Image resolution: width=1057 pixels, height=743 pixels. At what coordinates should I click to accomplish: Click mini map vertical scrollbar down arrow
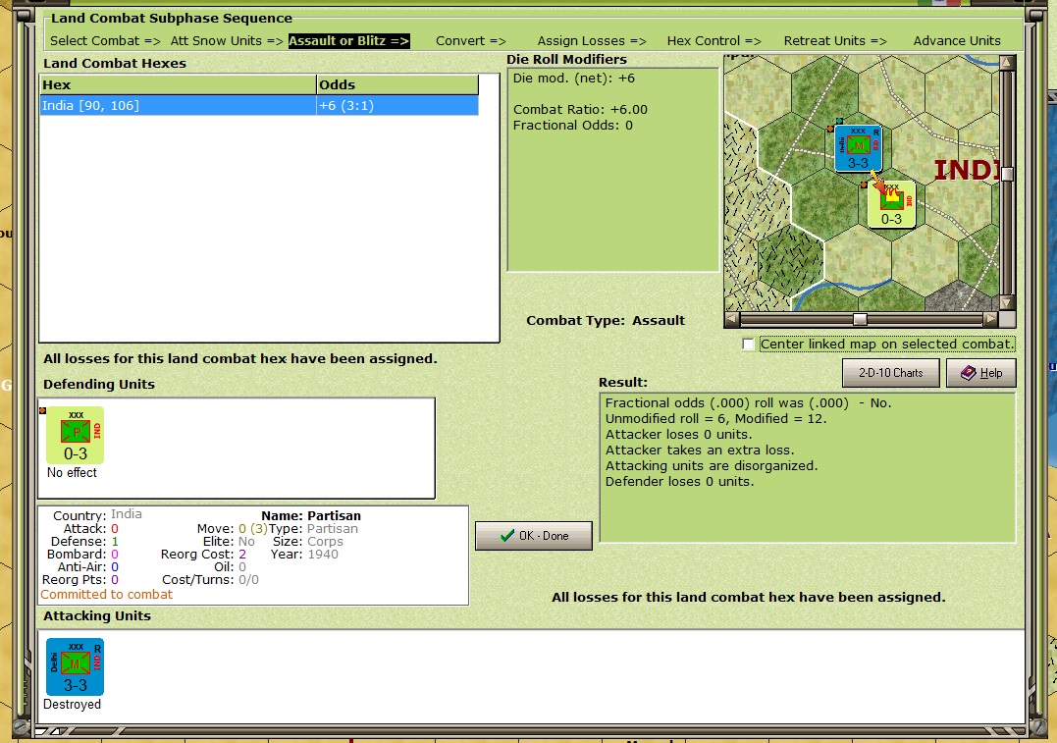[x=1007, y=302]
